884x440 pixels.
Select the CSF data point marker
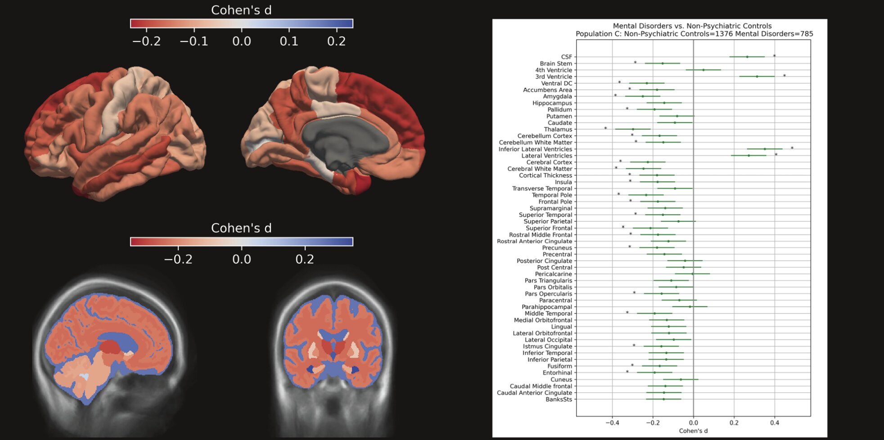tap(748, 57)
